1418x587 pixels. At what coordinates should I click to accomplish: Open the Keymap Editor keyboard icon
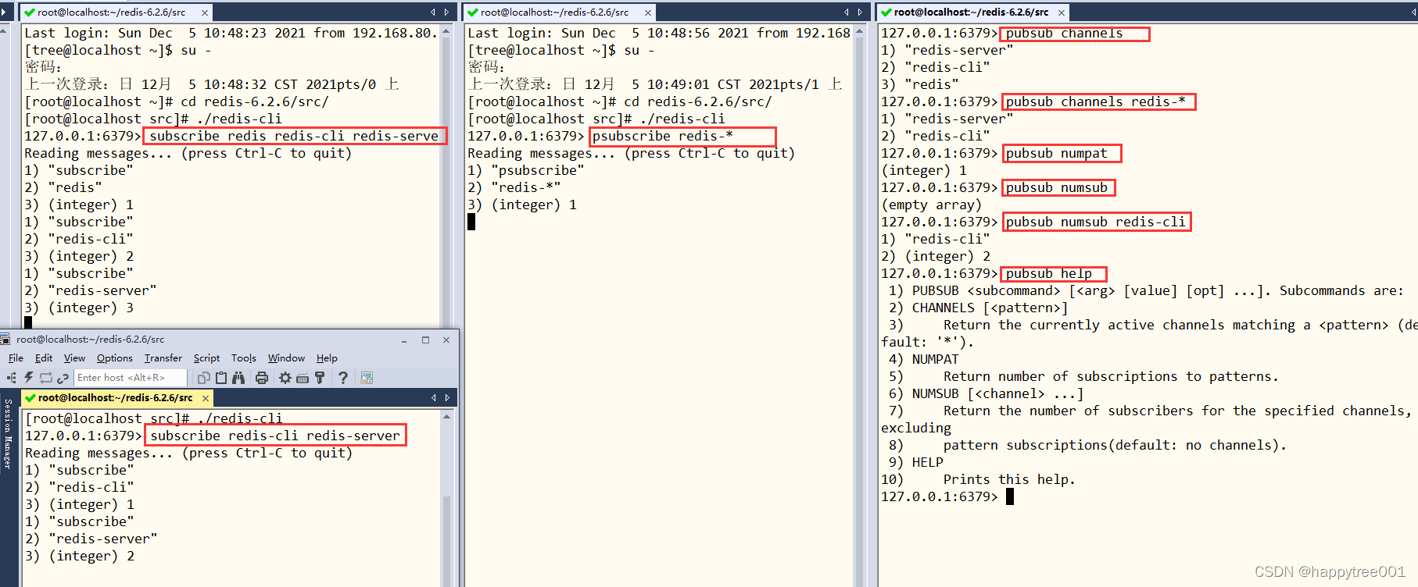tap(303, 378)
